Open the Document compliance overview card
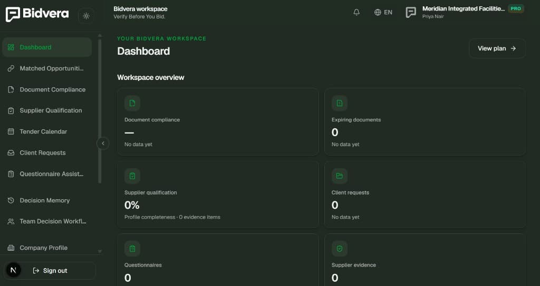This screenshot has height=286, width=540. click(x=218, y=121)
